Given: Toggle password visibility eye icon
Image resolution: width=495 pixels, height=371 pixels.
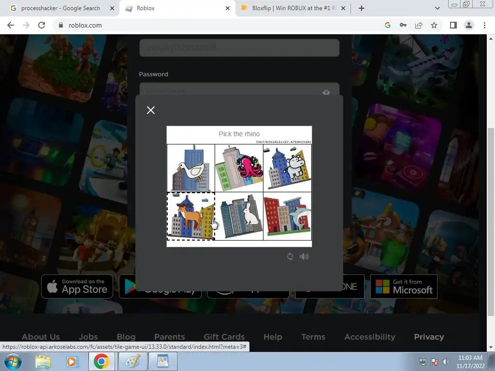Looking at the screenshot, I should point(326,92).
